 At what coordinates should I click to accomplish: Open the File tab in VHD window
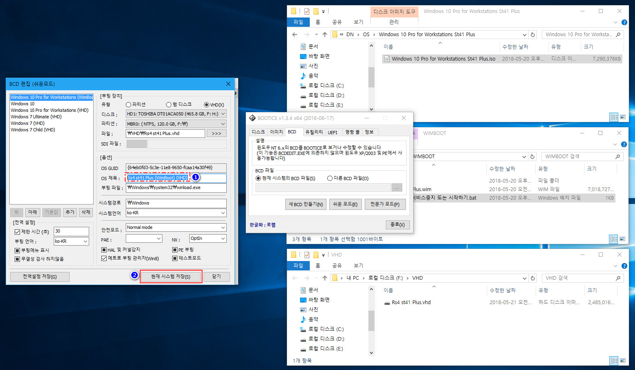298,266
